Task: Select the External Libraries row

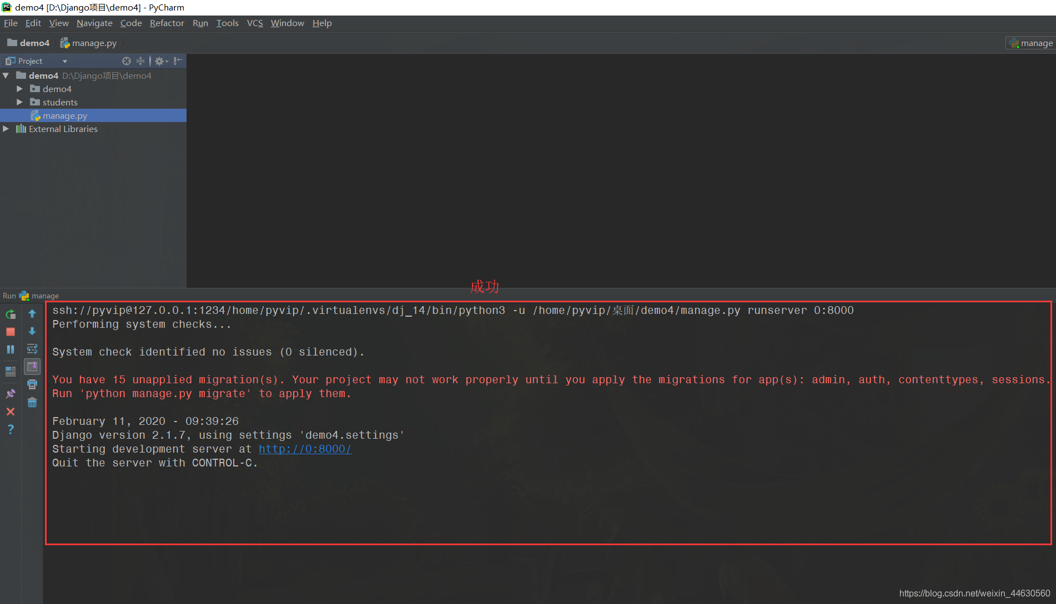Action: pyautogui.click(x=93, y=129)
